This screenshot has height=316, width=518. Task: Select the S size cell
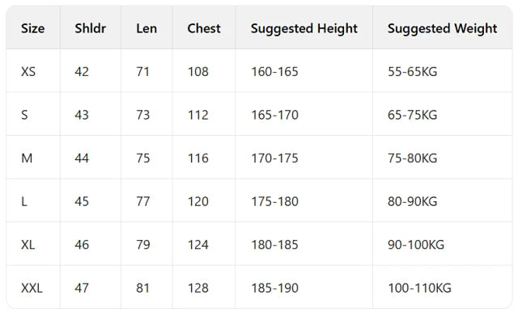coord(24,115)
